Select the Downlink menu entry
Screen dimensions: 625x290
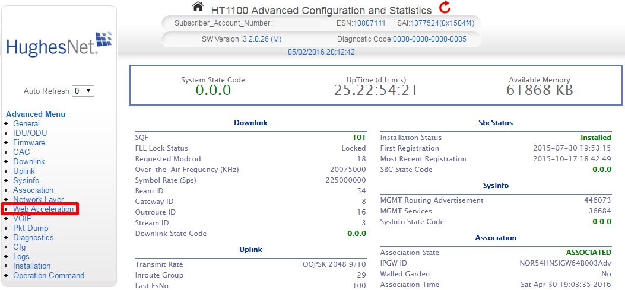(29, 162)
